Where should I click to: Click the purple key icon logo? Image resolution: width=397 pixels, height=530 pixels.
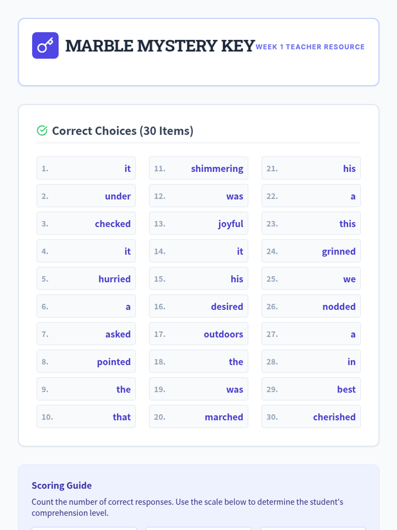click(45, 45)
